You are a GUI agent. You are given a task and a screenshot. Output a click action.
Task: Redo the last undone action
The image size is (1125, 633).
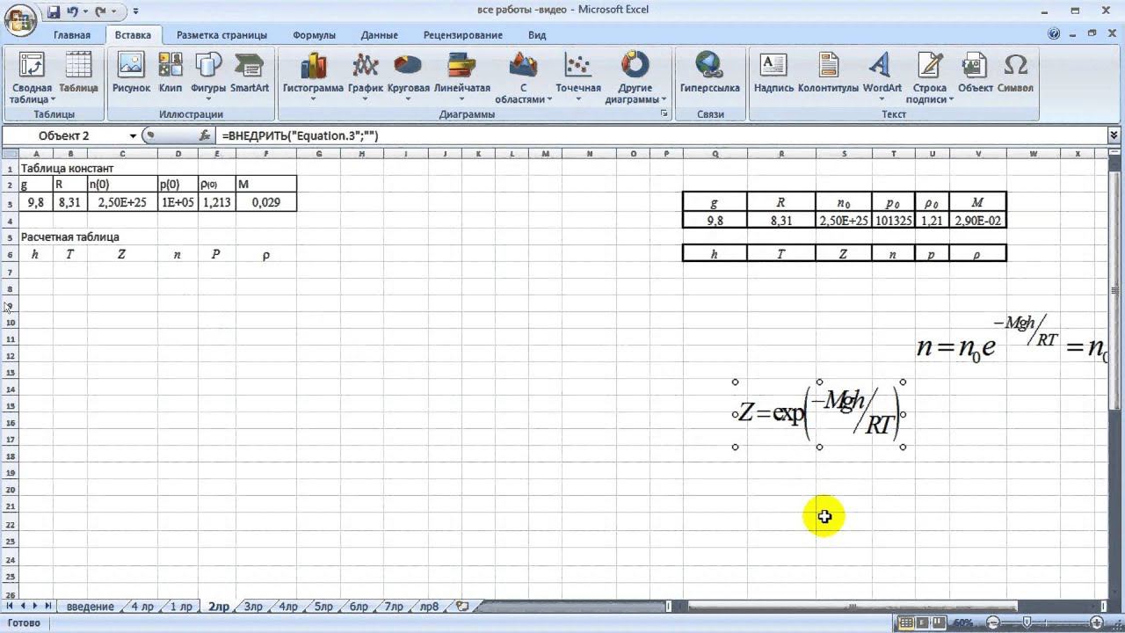click(101, 11)
